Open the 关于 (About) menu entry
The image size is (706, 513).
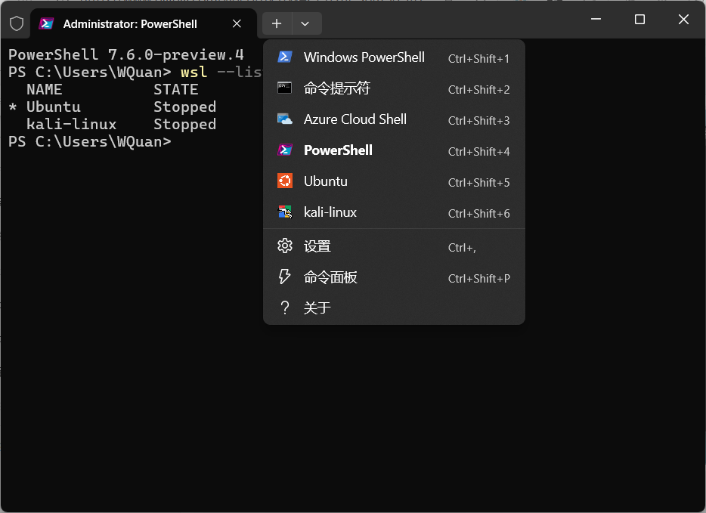(x=317, y=308)
